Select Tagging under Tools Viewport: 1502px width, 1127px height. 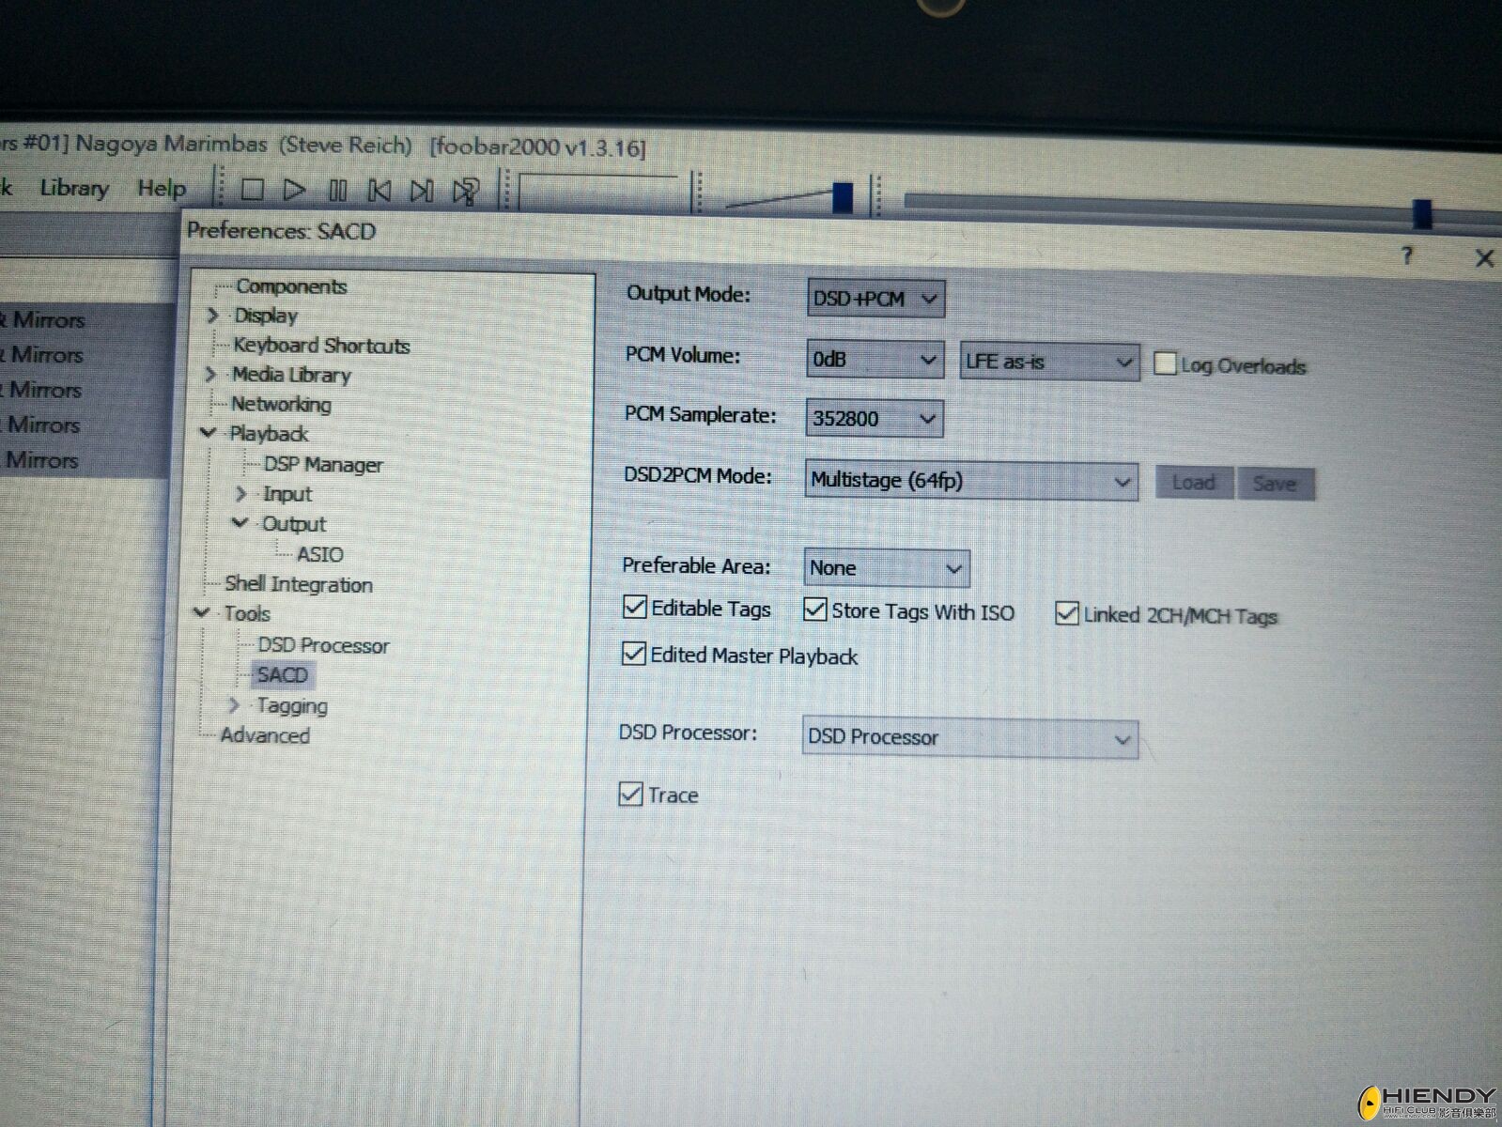[292, 706]
